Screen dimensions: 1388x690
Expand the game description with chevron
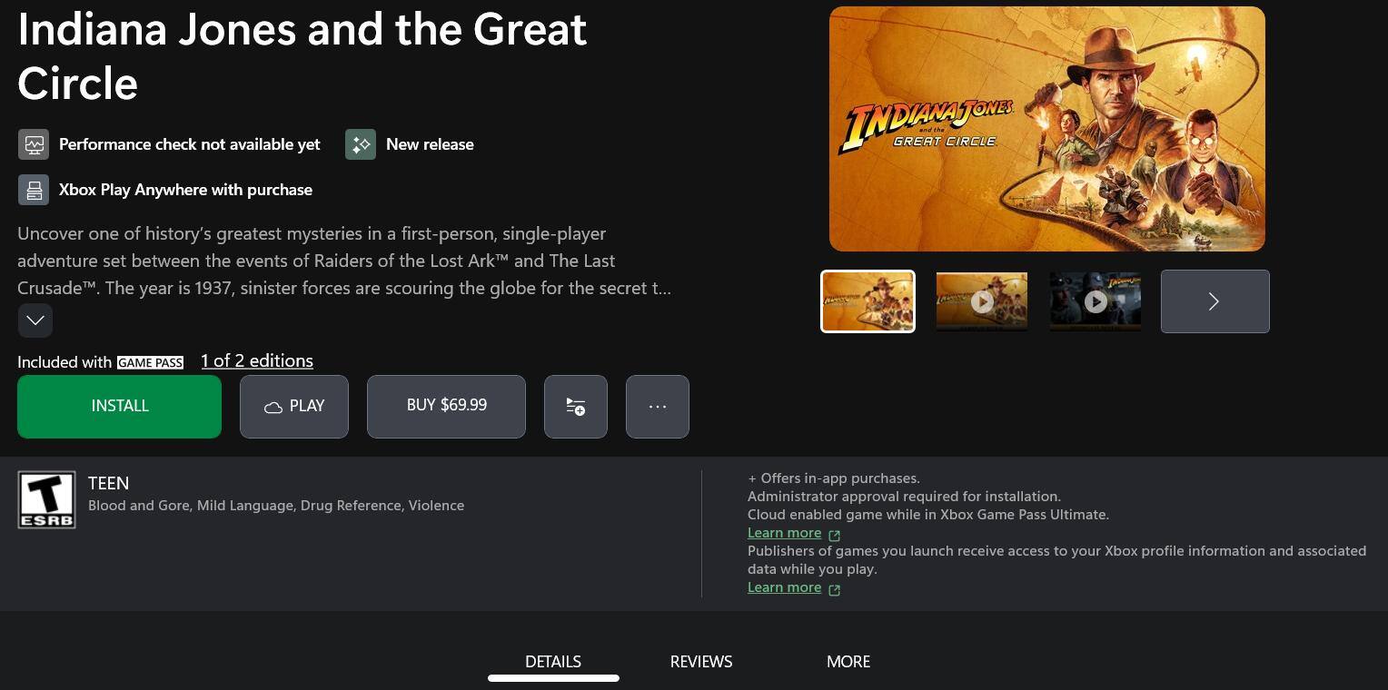35,320
